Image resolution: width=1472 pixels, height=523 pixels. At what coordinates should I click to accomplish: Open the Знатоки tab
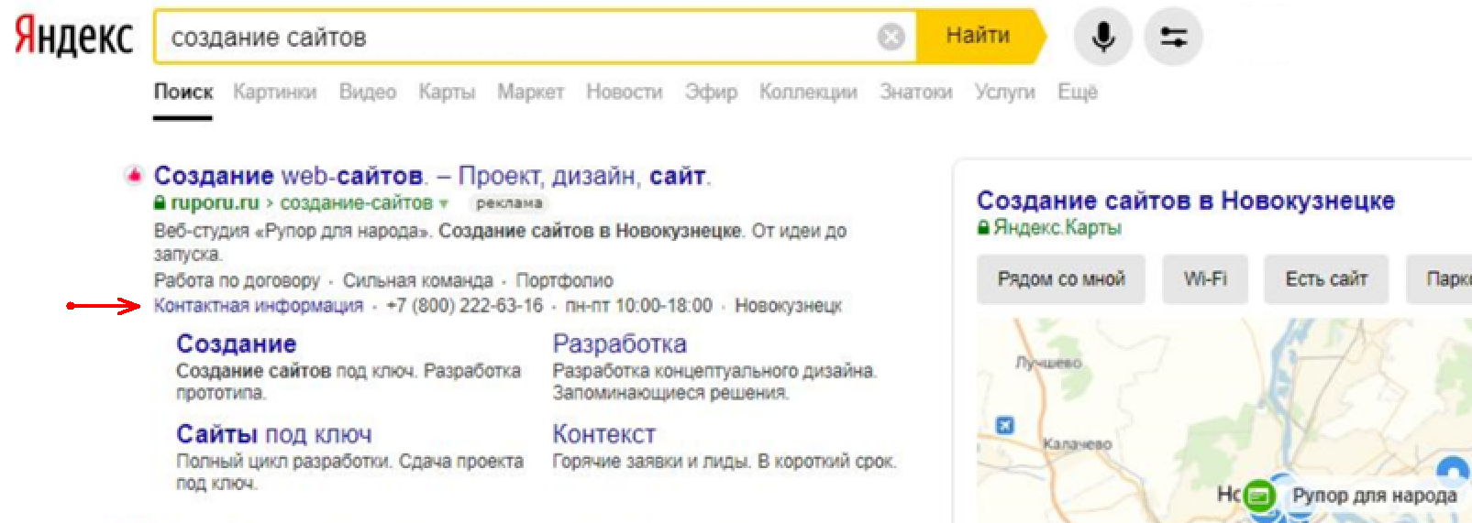click(x=916, y=92)
